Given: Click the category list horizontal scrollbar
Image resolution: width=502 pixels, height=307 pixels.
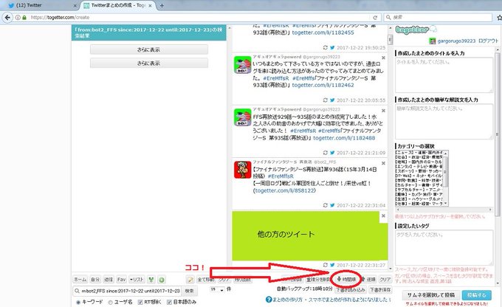Looking at the screenshot, I should pyautogui.click(x=444, y=210).
